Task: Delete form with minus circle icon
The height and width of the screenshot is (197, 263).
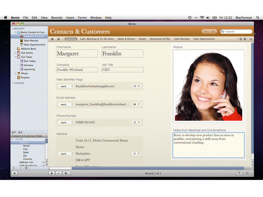Action: click(245, 39)
